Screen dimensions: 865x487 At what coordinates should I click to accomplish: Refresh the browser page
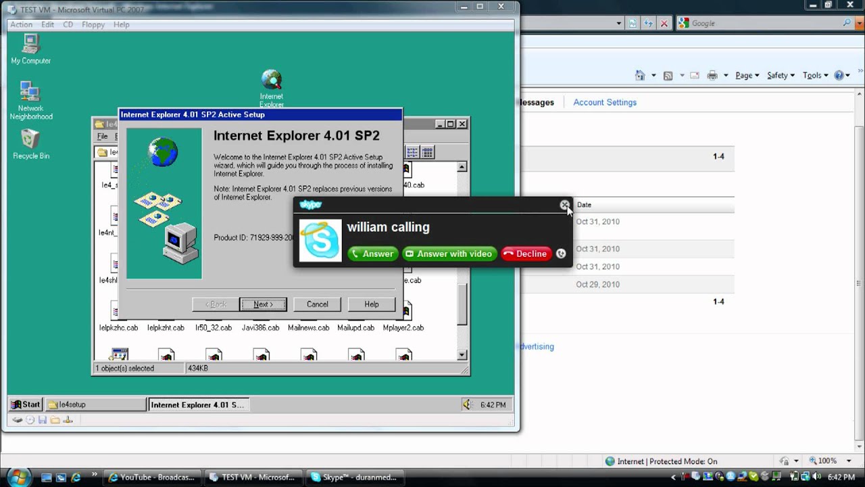(x=648, y=23)
